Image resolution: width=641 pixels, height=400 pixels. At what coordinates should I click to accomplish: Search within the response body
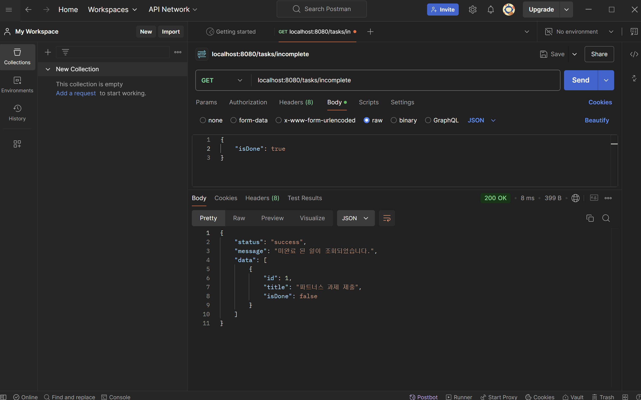pyautogui.click(x=606, y=218)
